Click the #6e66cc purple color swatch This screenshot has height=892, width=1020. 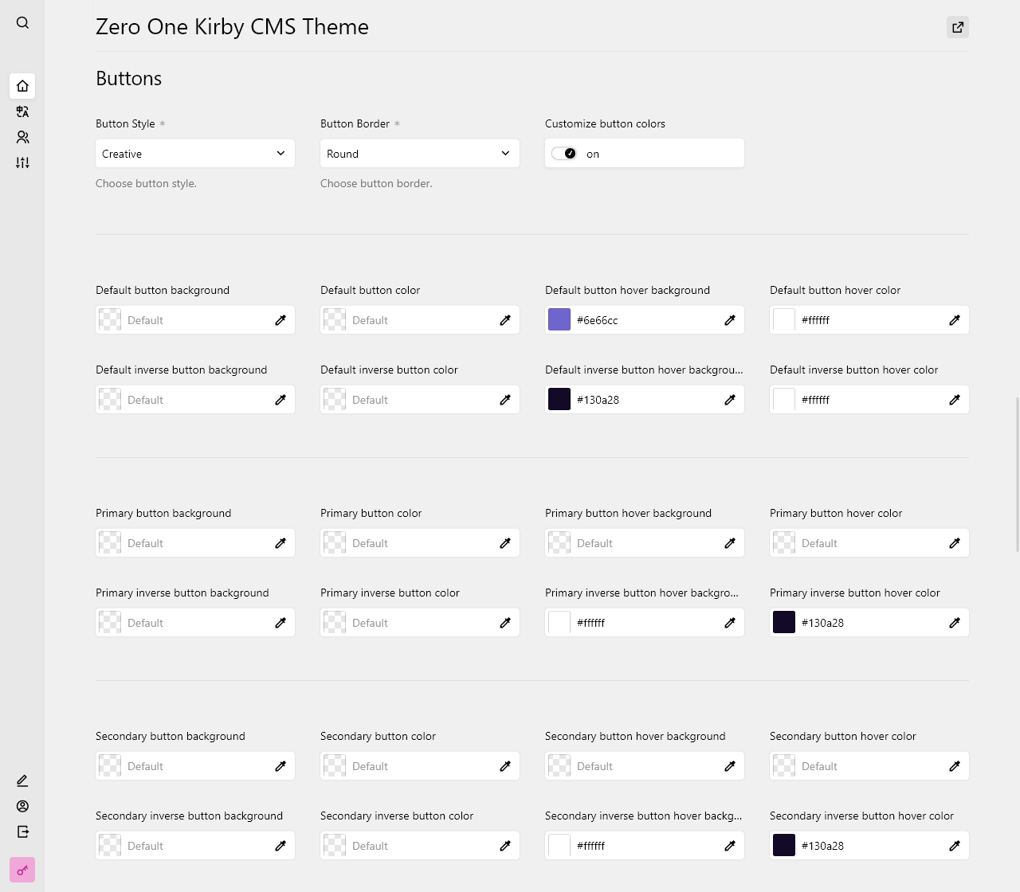559,320
